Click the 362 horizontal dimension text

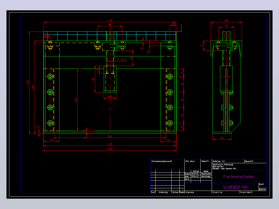tap(110, 136)
